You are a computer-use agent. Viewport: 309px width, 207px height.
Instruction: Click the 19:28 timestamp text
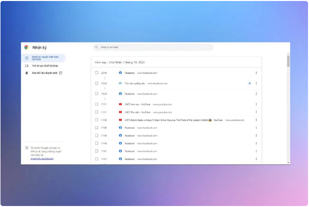click(104, 94)
